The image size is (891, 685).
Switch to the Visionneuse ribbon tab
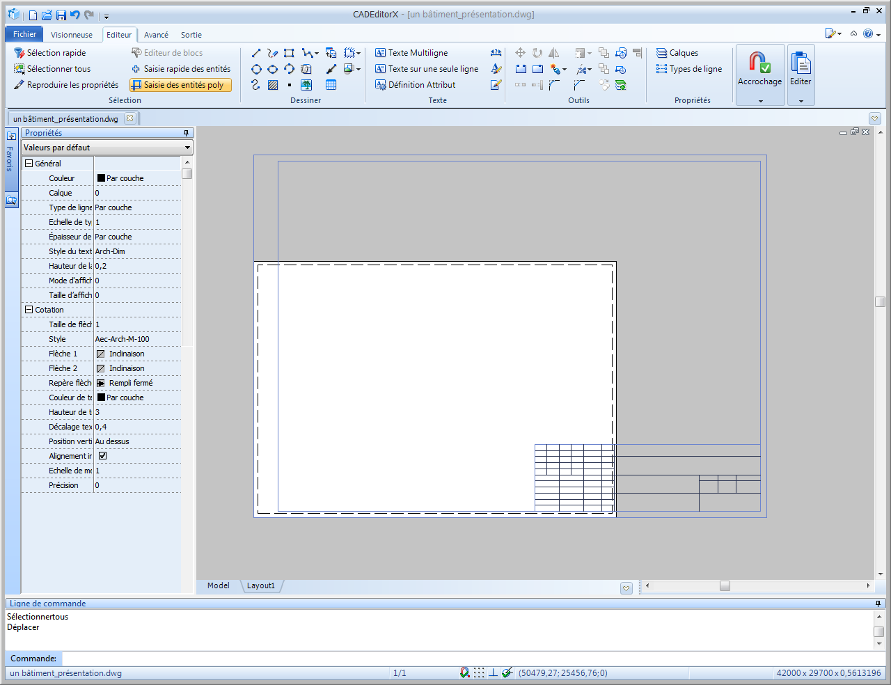pyautogui.click(x=71, y=35)
